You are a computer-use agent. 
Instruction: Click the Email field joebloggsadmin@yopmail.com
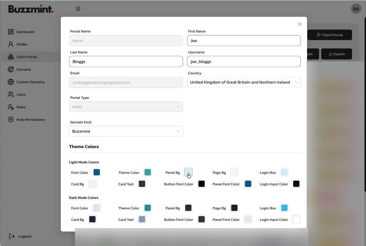[126, 82]
